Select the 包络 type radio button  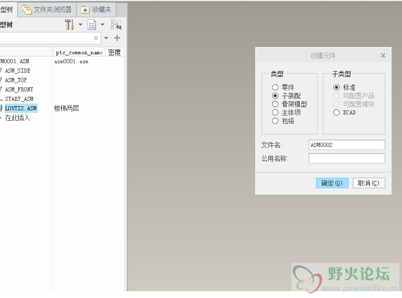275,121
